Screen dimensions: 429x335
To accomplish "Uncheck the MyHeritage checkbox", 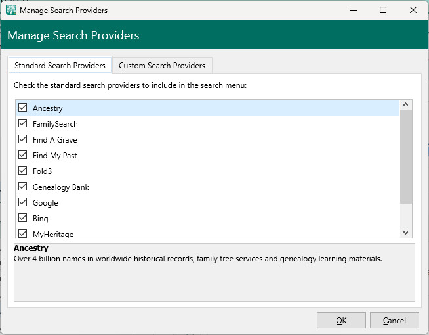I will click(x=23, y=233).
